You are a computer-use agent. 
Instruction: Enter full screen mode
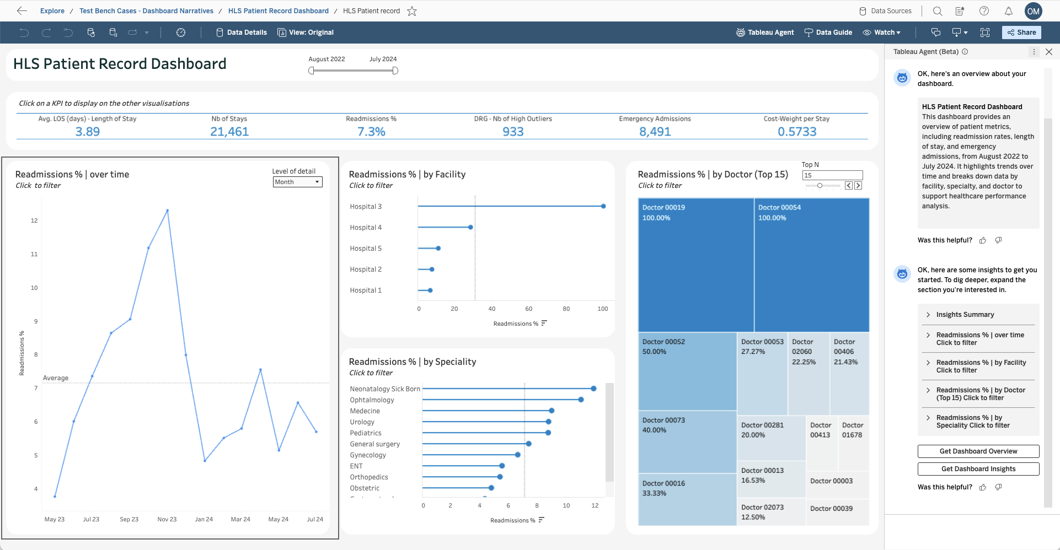coord(985,33)
